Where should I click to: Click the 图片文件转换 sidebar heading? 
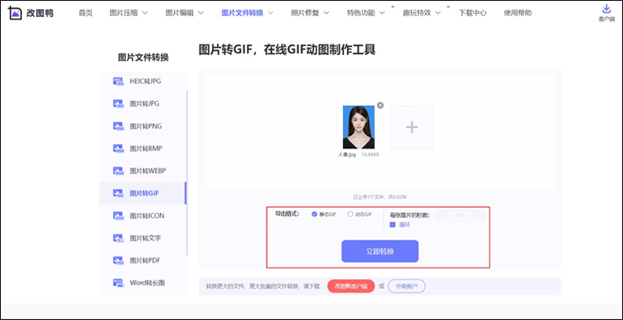pos(143,57)
